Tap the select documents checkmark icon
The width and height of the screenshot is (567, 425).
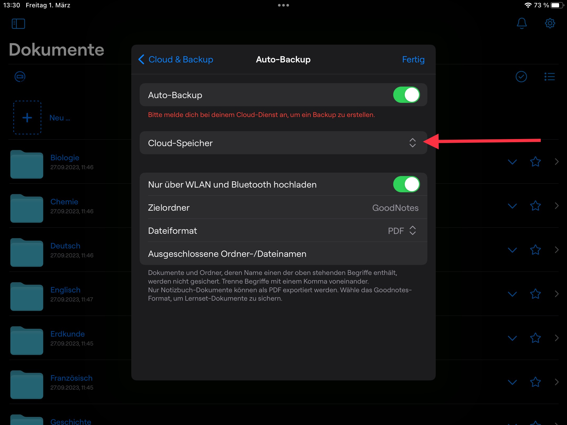click(521, 77)
